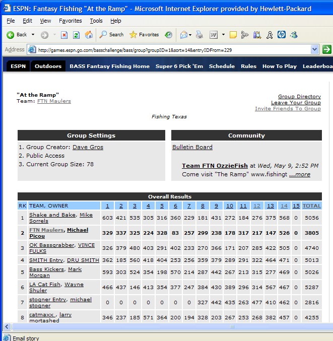Open Dave Gros creator profile link
Image resolution: width=333 pixels, height=341 pixels.
pos(88,147)
